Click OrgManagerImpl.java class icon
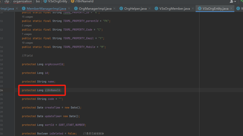Viewport: 243px width, 136px height. (76, 8)
